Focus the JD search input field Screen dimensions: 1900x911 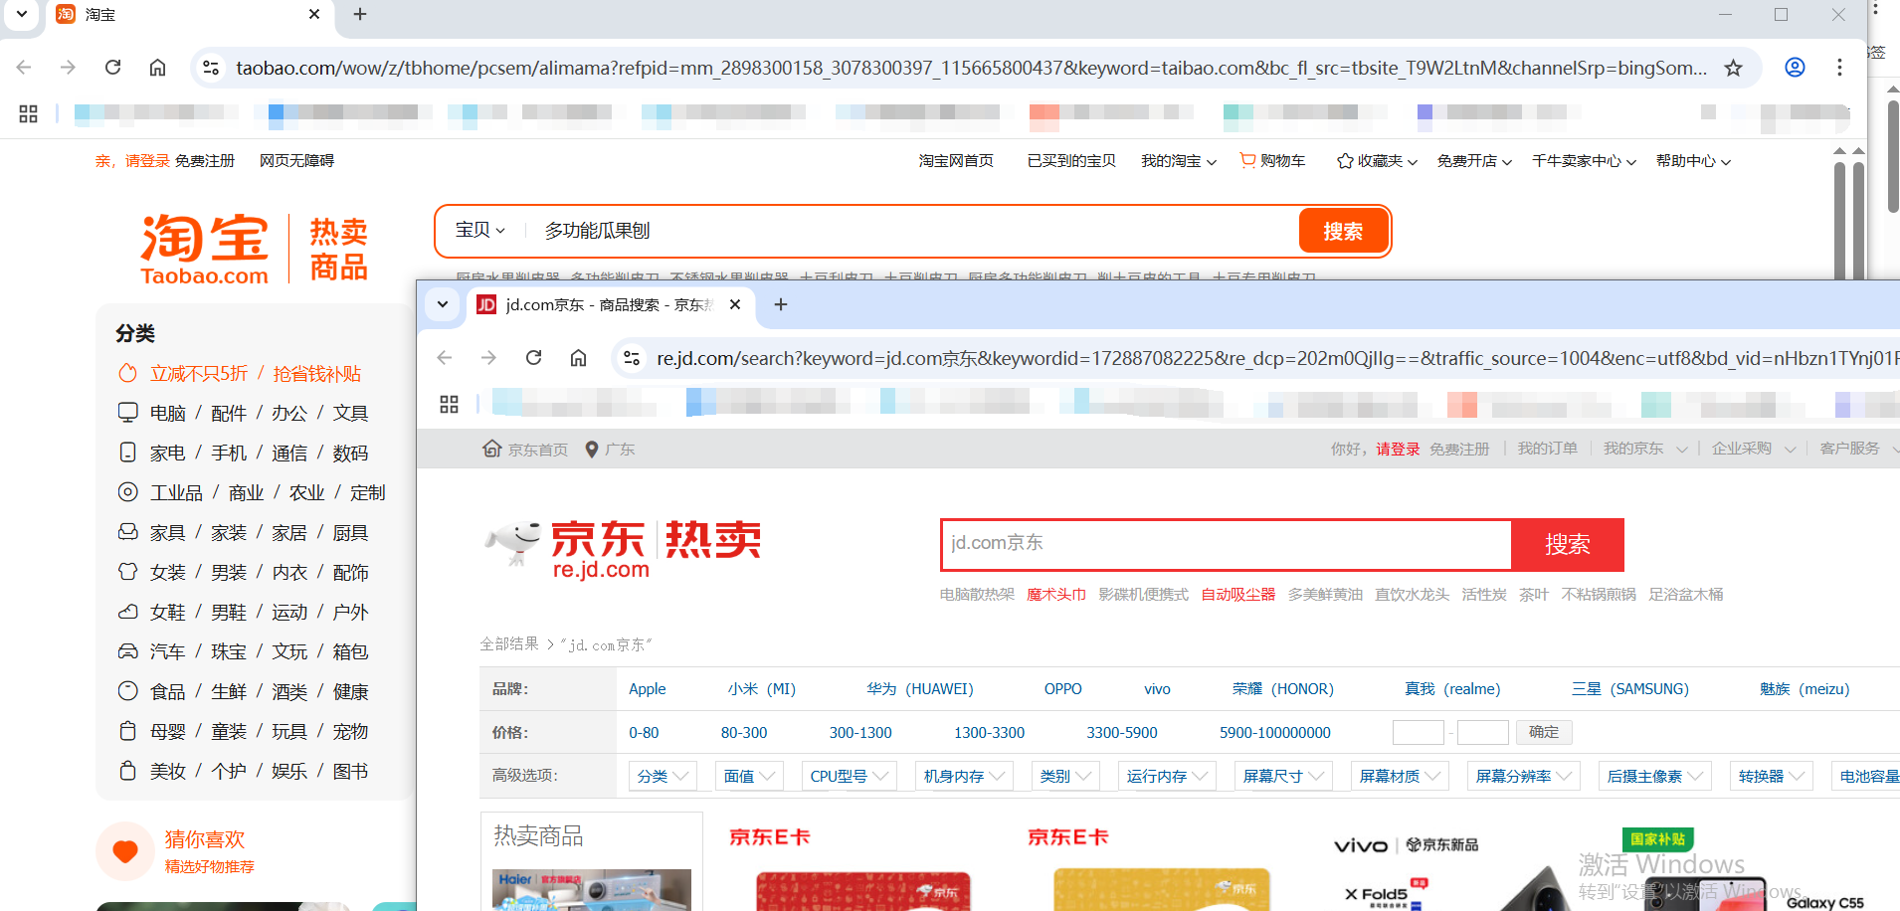(1226, 545)
